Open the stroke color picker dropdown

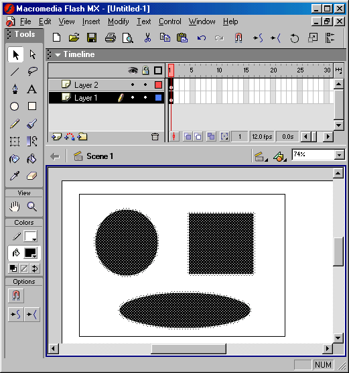click(30, 236)
